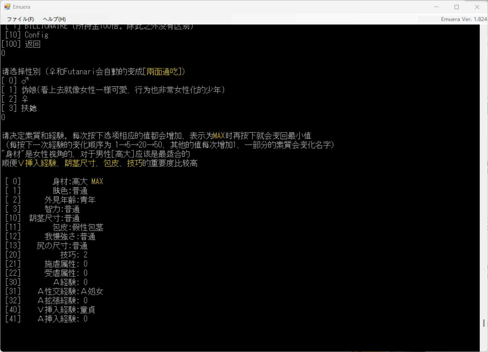Minimize the Emuera window

[436, 7]
